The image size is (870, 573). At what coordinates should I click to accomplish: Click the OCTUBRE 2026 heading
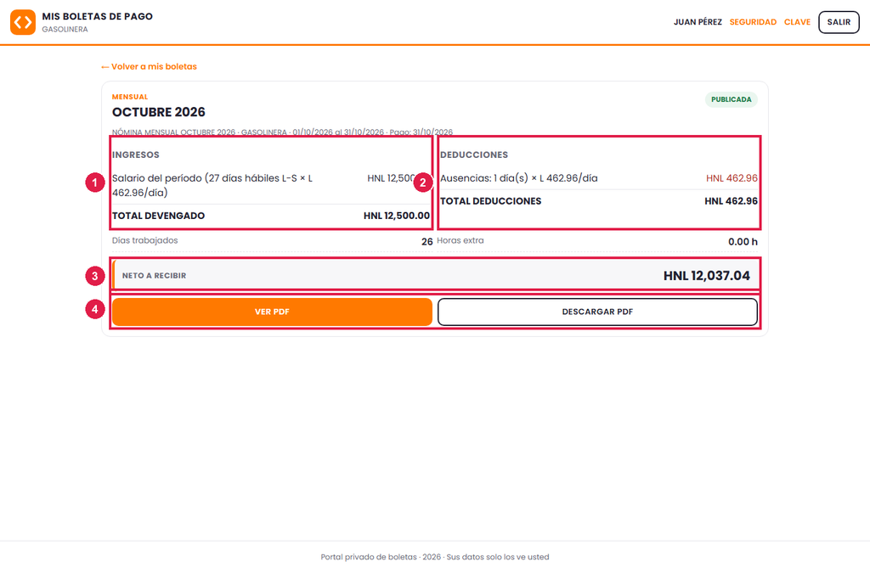159,112
